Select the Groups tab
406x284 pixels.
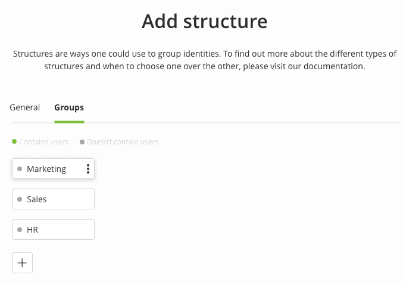69,108
